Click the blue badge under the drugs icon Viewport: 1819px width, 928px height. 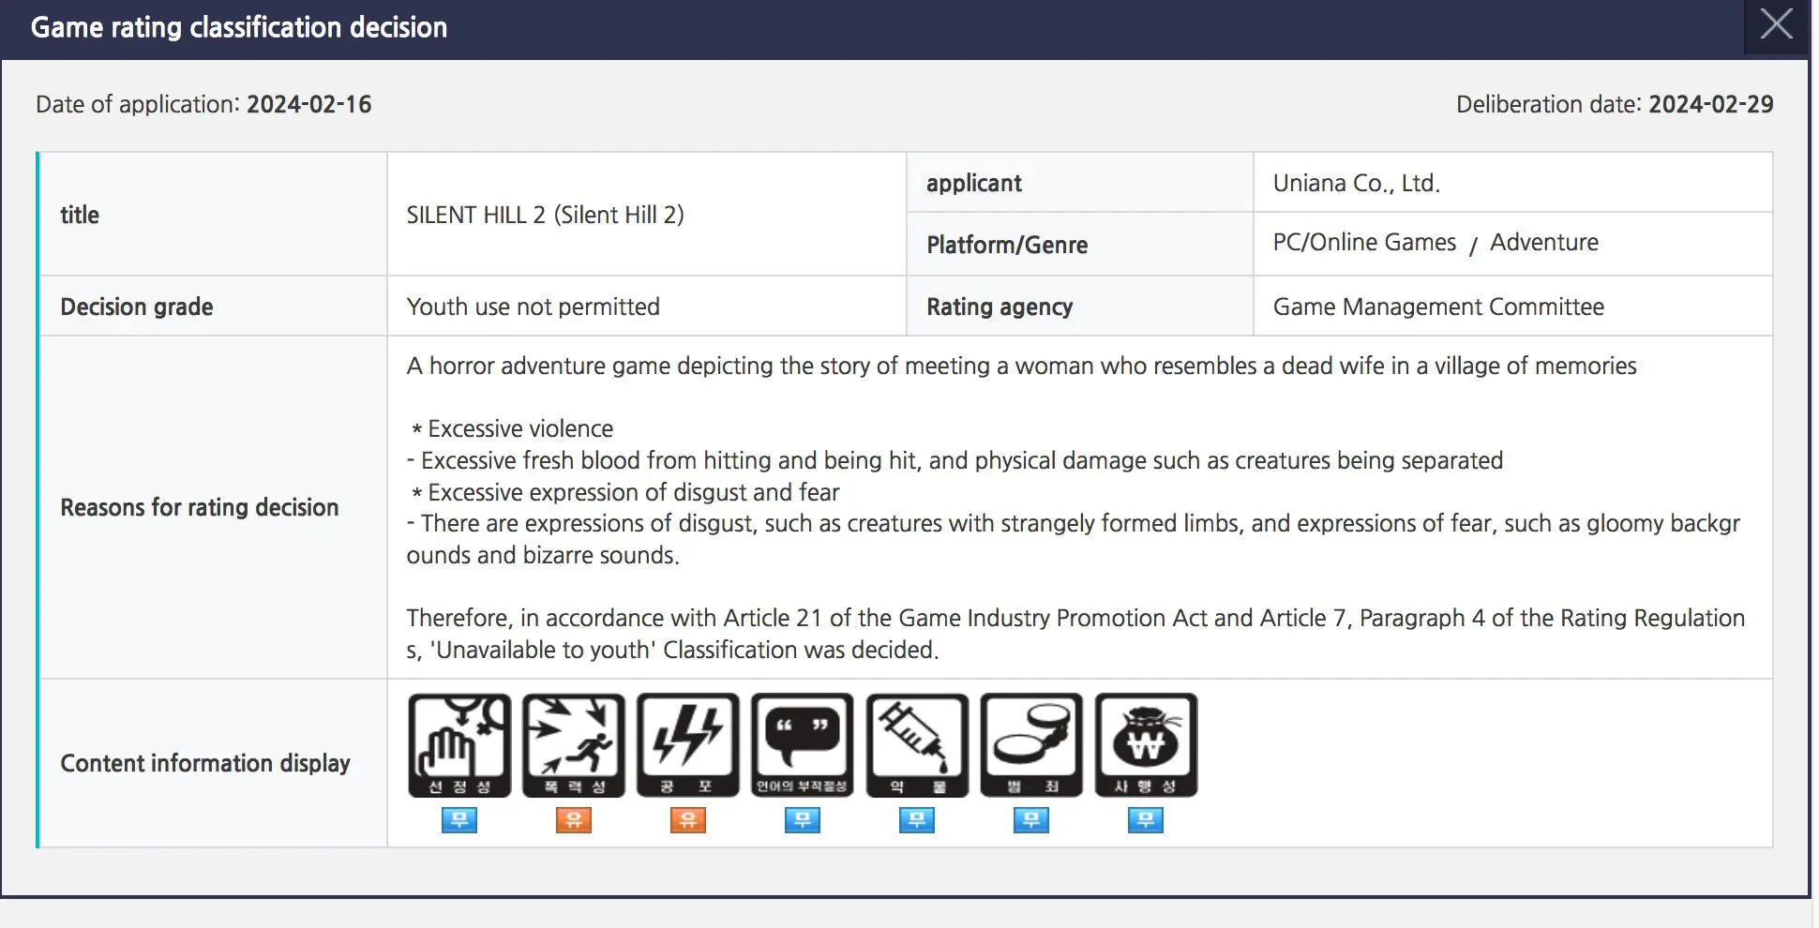[x=917, y=820]
